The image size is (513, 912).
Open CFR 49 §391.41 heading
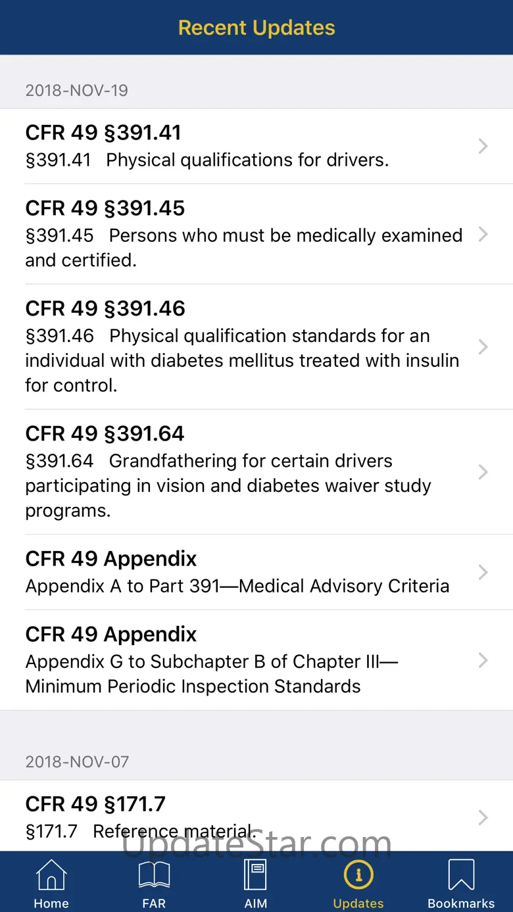pyautogui.click(x=103, y=133)
